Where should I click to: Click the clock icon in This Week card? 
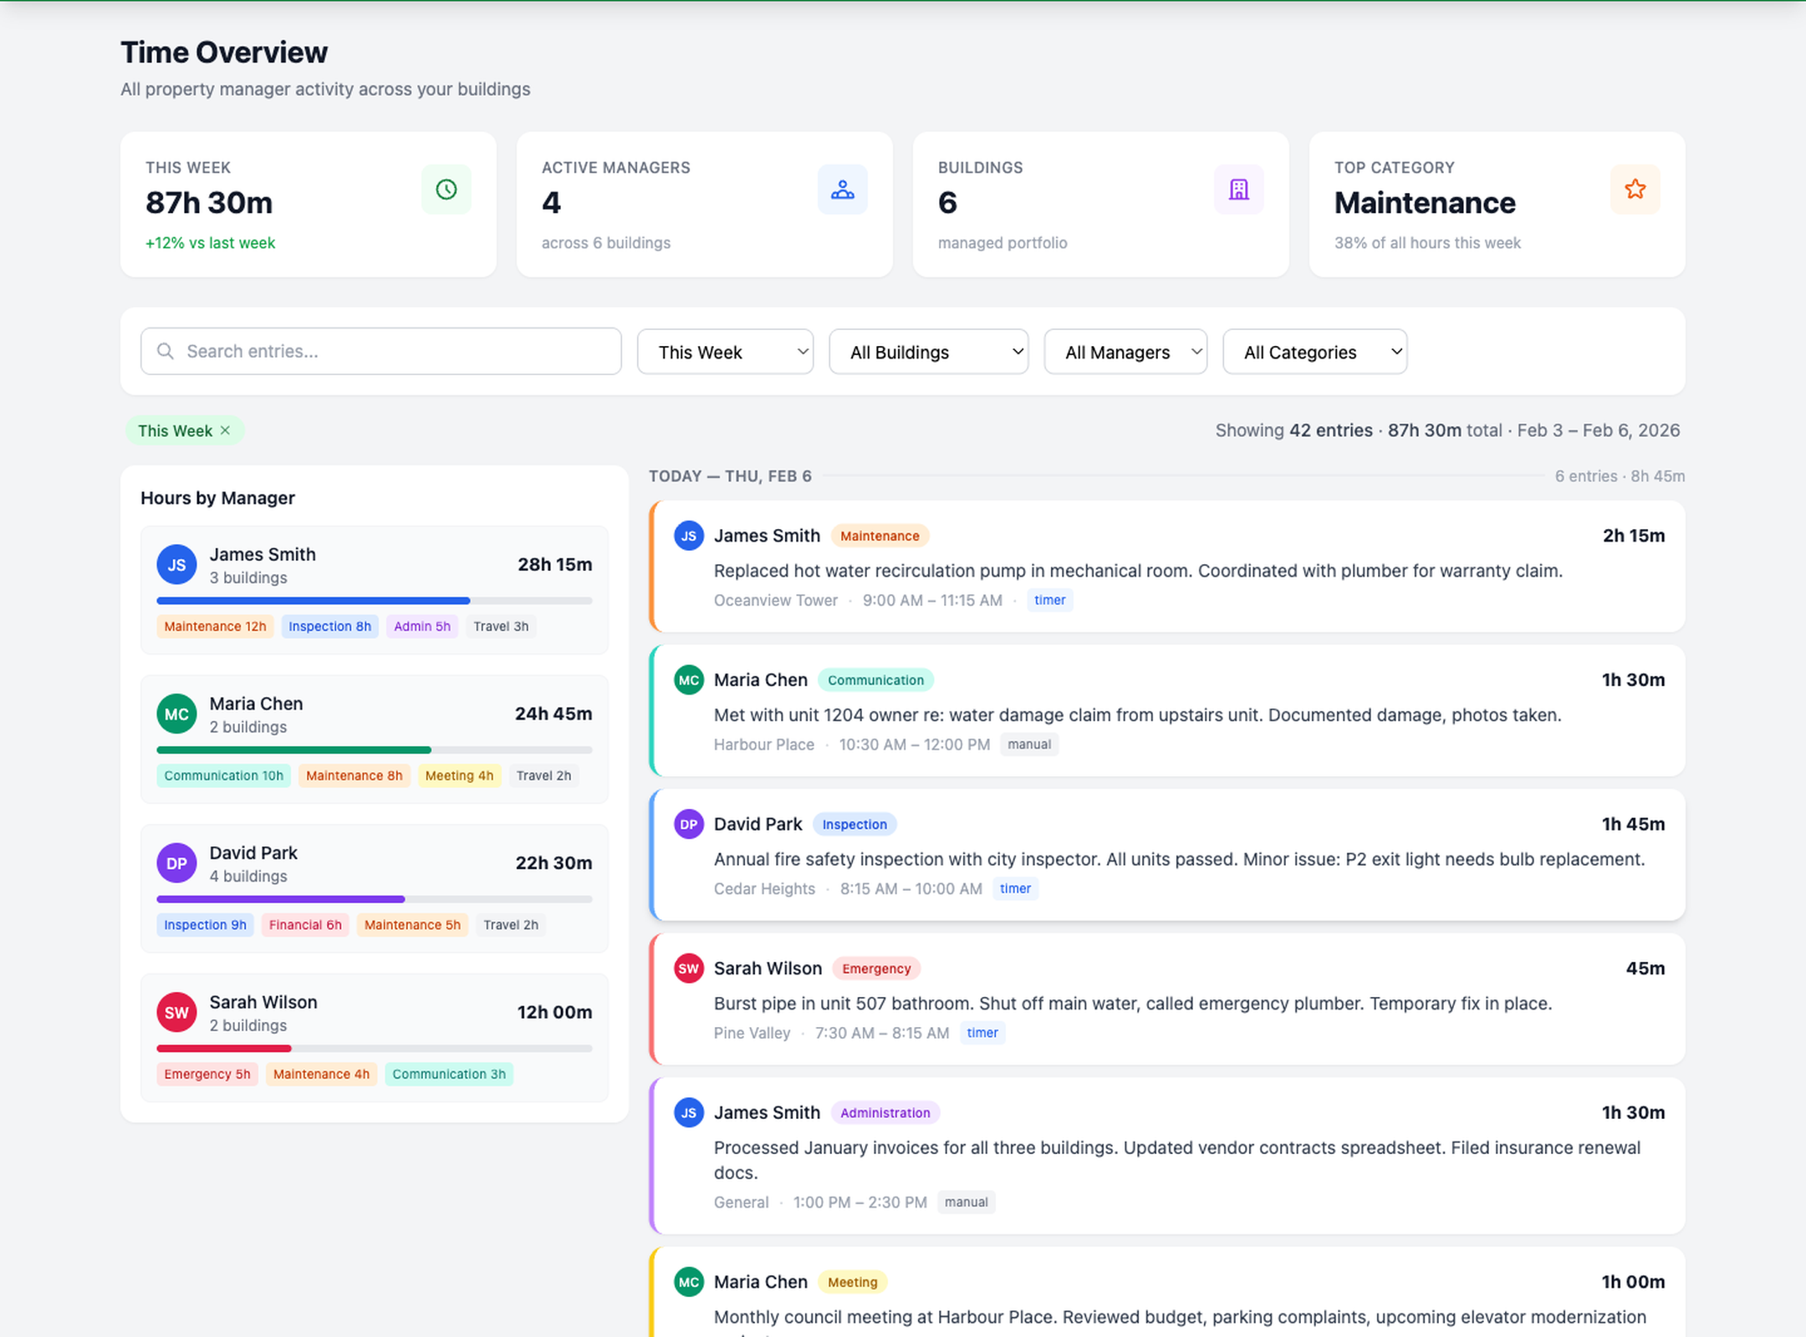(446, 190)
